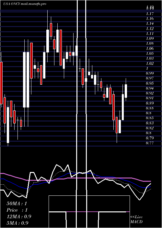Click the 1.16 price axis label
The height and width of the screenshot is (228, 162).
pos(150,19)
